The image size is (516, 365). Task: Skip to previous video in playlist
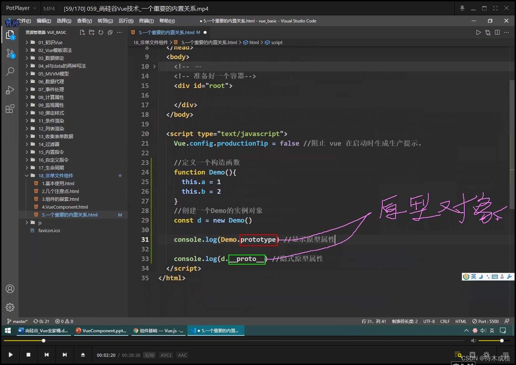pyautogui.click(x=47, y=355)
